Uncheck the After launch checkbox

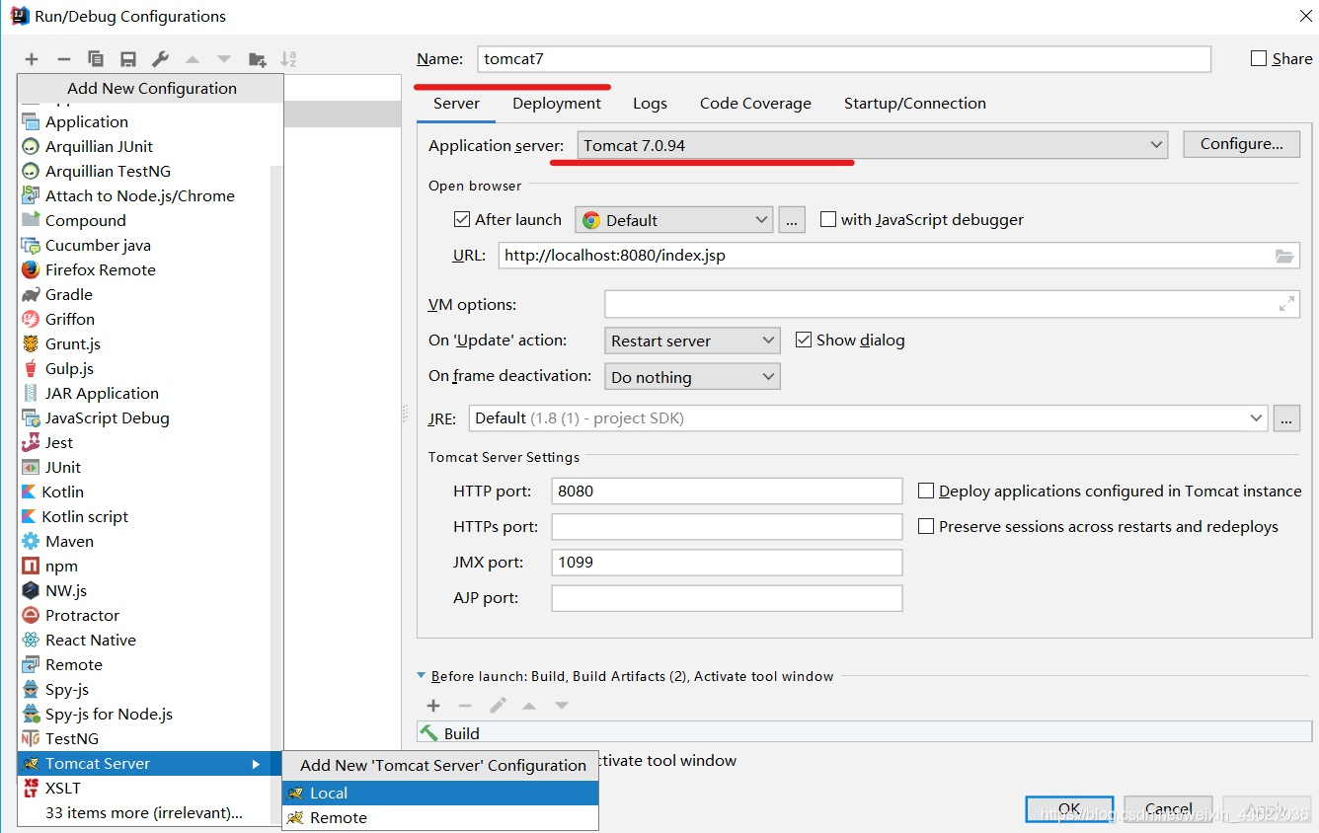point(461,219)
